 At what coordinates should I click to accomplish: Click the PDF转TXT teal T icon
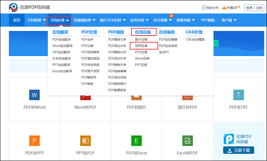[238, 94]
